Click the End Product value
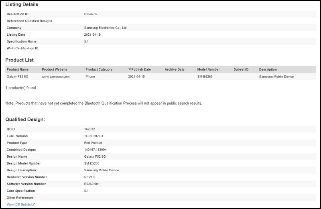 [93, 143]
